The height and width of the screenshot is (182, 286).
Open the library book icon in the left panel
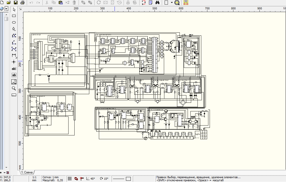[2, 9]
